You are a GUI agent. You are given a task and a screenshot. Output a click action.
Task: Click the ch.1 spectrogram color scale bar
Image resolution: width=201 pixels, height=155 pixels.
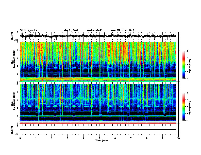[184, 65]
